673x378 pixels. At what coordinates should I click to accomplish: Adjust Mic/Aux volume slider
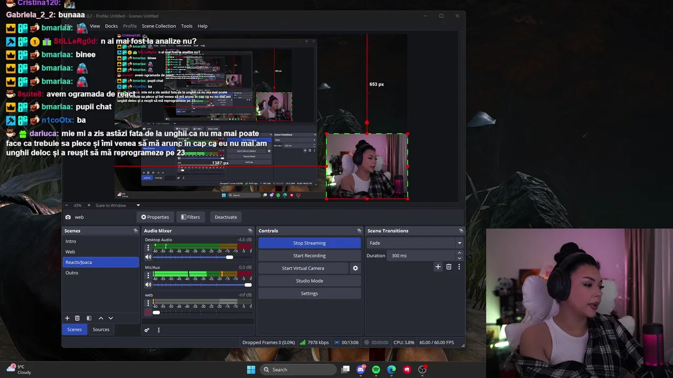click(x=202, y=285)
